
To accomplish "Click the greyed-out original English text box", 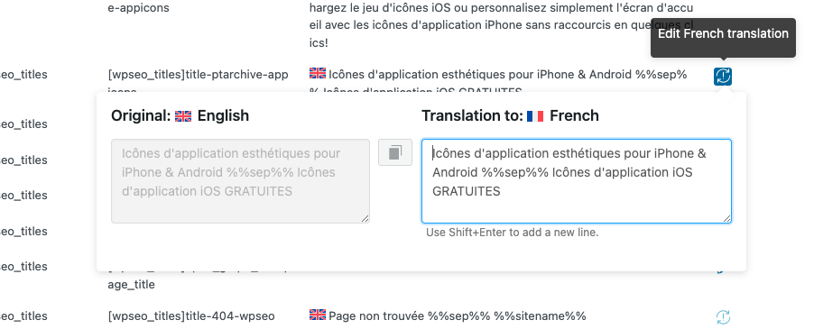I will pyautogui.click(x=240, y=181).
